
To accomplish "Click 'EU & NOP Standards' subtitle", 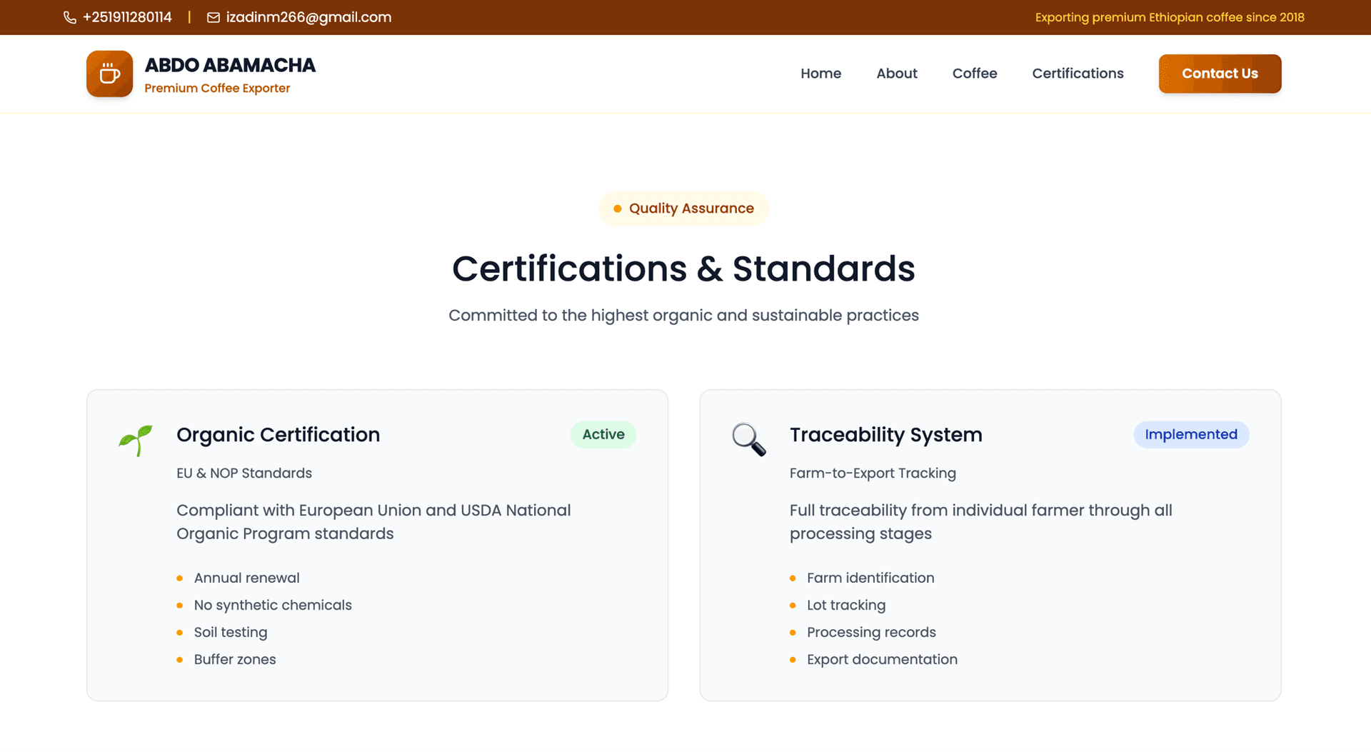I will point(244,473).
